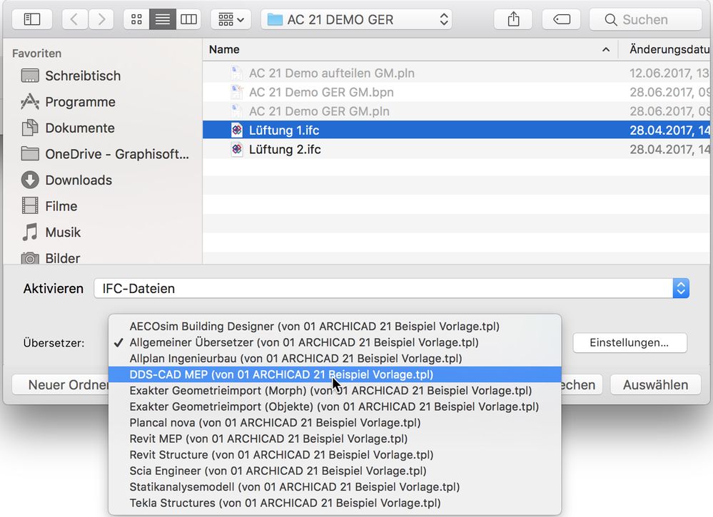Go back with the left arrow
This screenshot has height=517, width=713.
click(74, 19)
